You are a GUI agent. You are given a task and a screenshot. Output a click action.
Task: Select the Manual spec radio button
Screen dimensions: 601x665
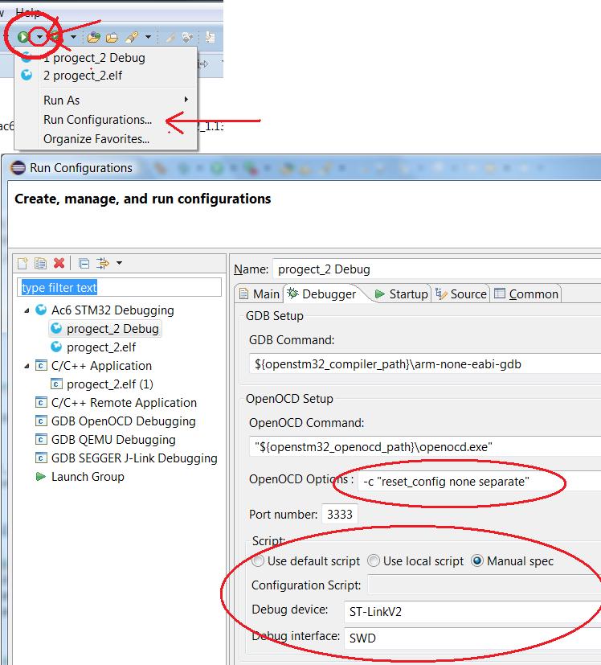point(477,561)
